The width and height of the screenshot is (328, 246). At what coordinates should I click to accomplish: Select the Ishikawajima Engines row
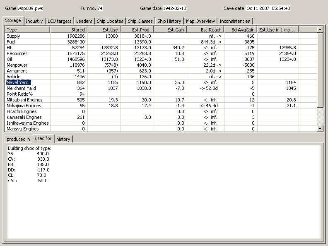[x=161, y=123]
